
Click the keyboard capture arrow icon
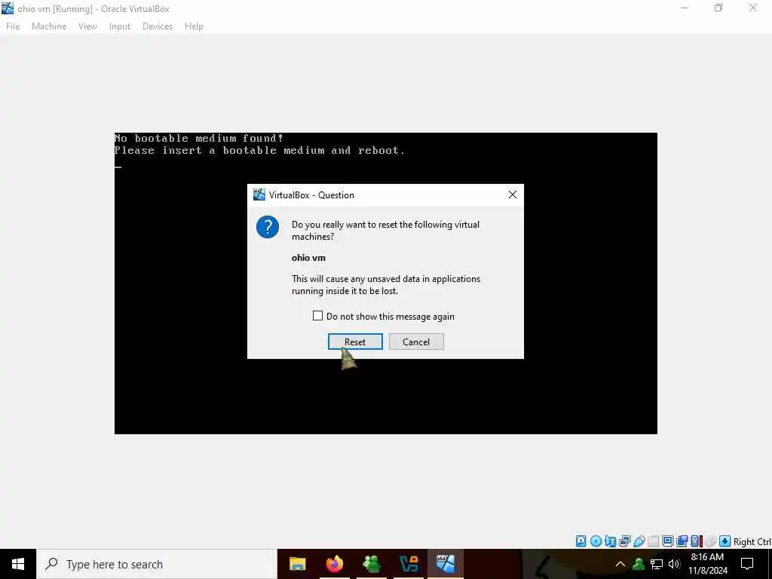[725, 541]
